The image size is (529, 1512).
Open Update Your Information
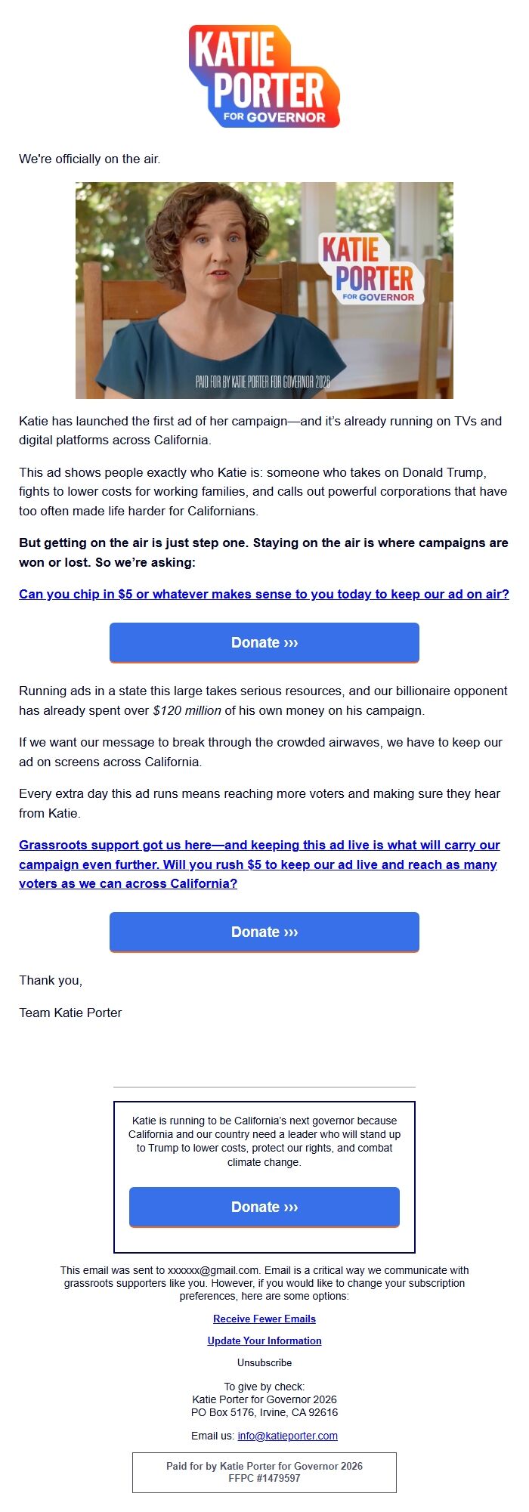tap(264, 1340)
